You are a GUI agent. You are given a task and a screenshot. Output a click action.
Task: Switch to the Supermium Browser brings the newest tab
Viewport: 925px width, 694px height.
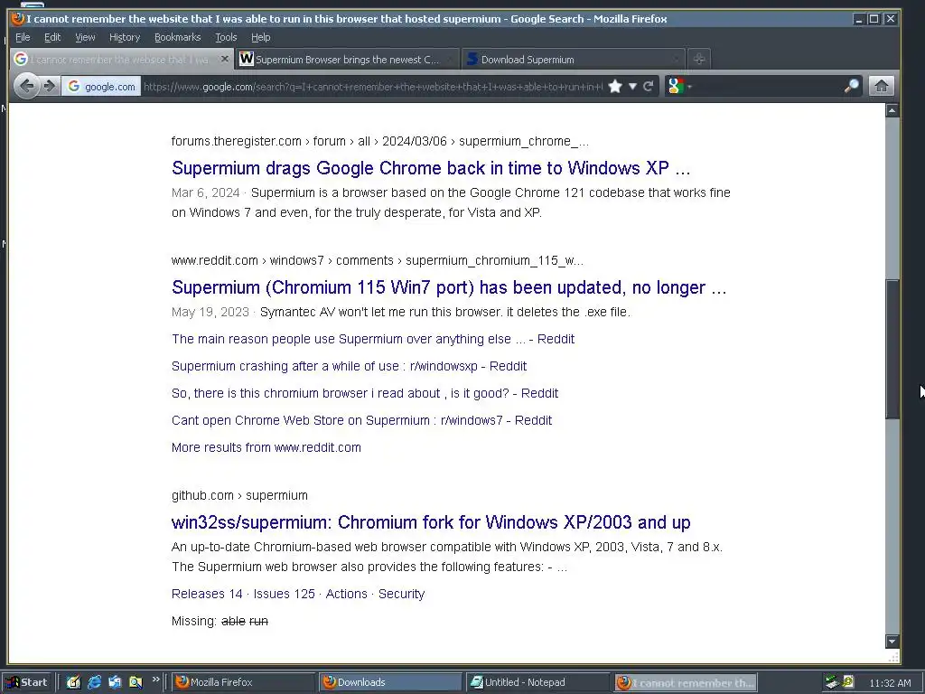(347, 59)
